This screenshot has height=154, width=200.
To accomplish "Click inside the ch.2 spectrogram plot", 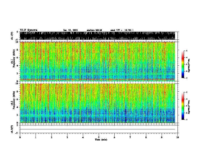I will tap(97, 103).
